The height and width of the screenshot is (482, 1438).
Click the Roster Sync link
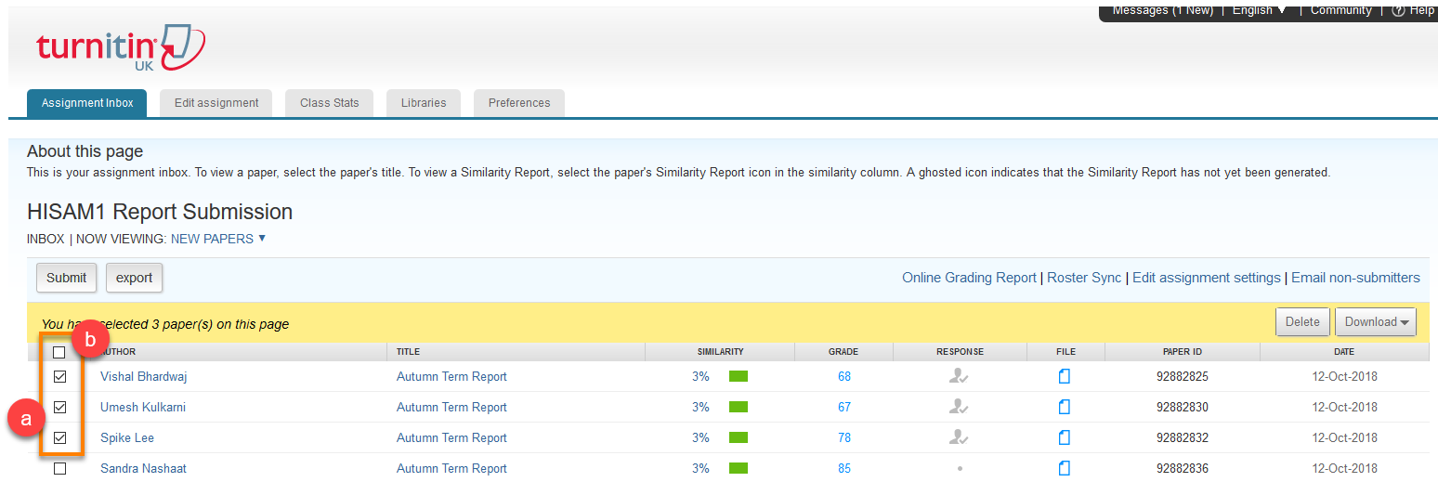[x=1084, y=278]
